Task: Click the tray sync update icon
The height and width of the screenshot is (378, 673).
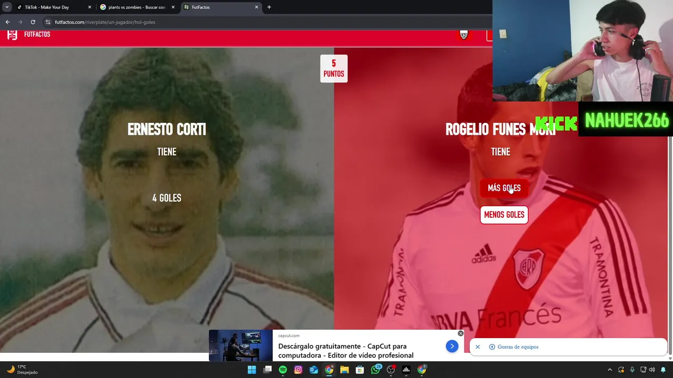Action: [621, 370]
